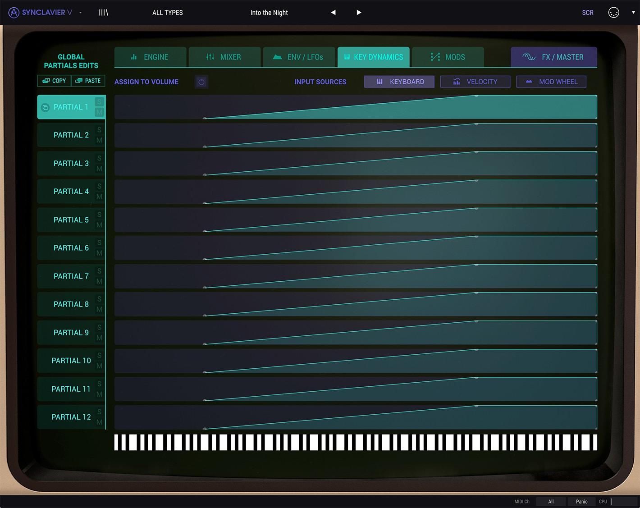Open the dropdown arrow at top right corner
This screenshot has height=508, width=640.
(x=634, y=13)
